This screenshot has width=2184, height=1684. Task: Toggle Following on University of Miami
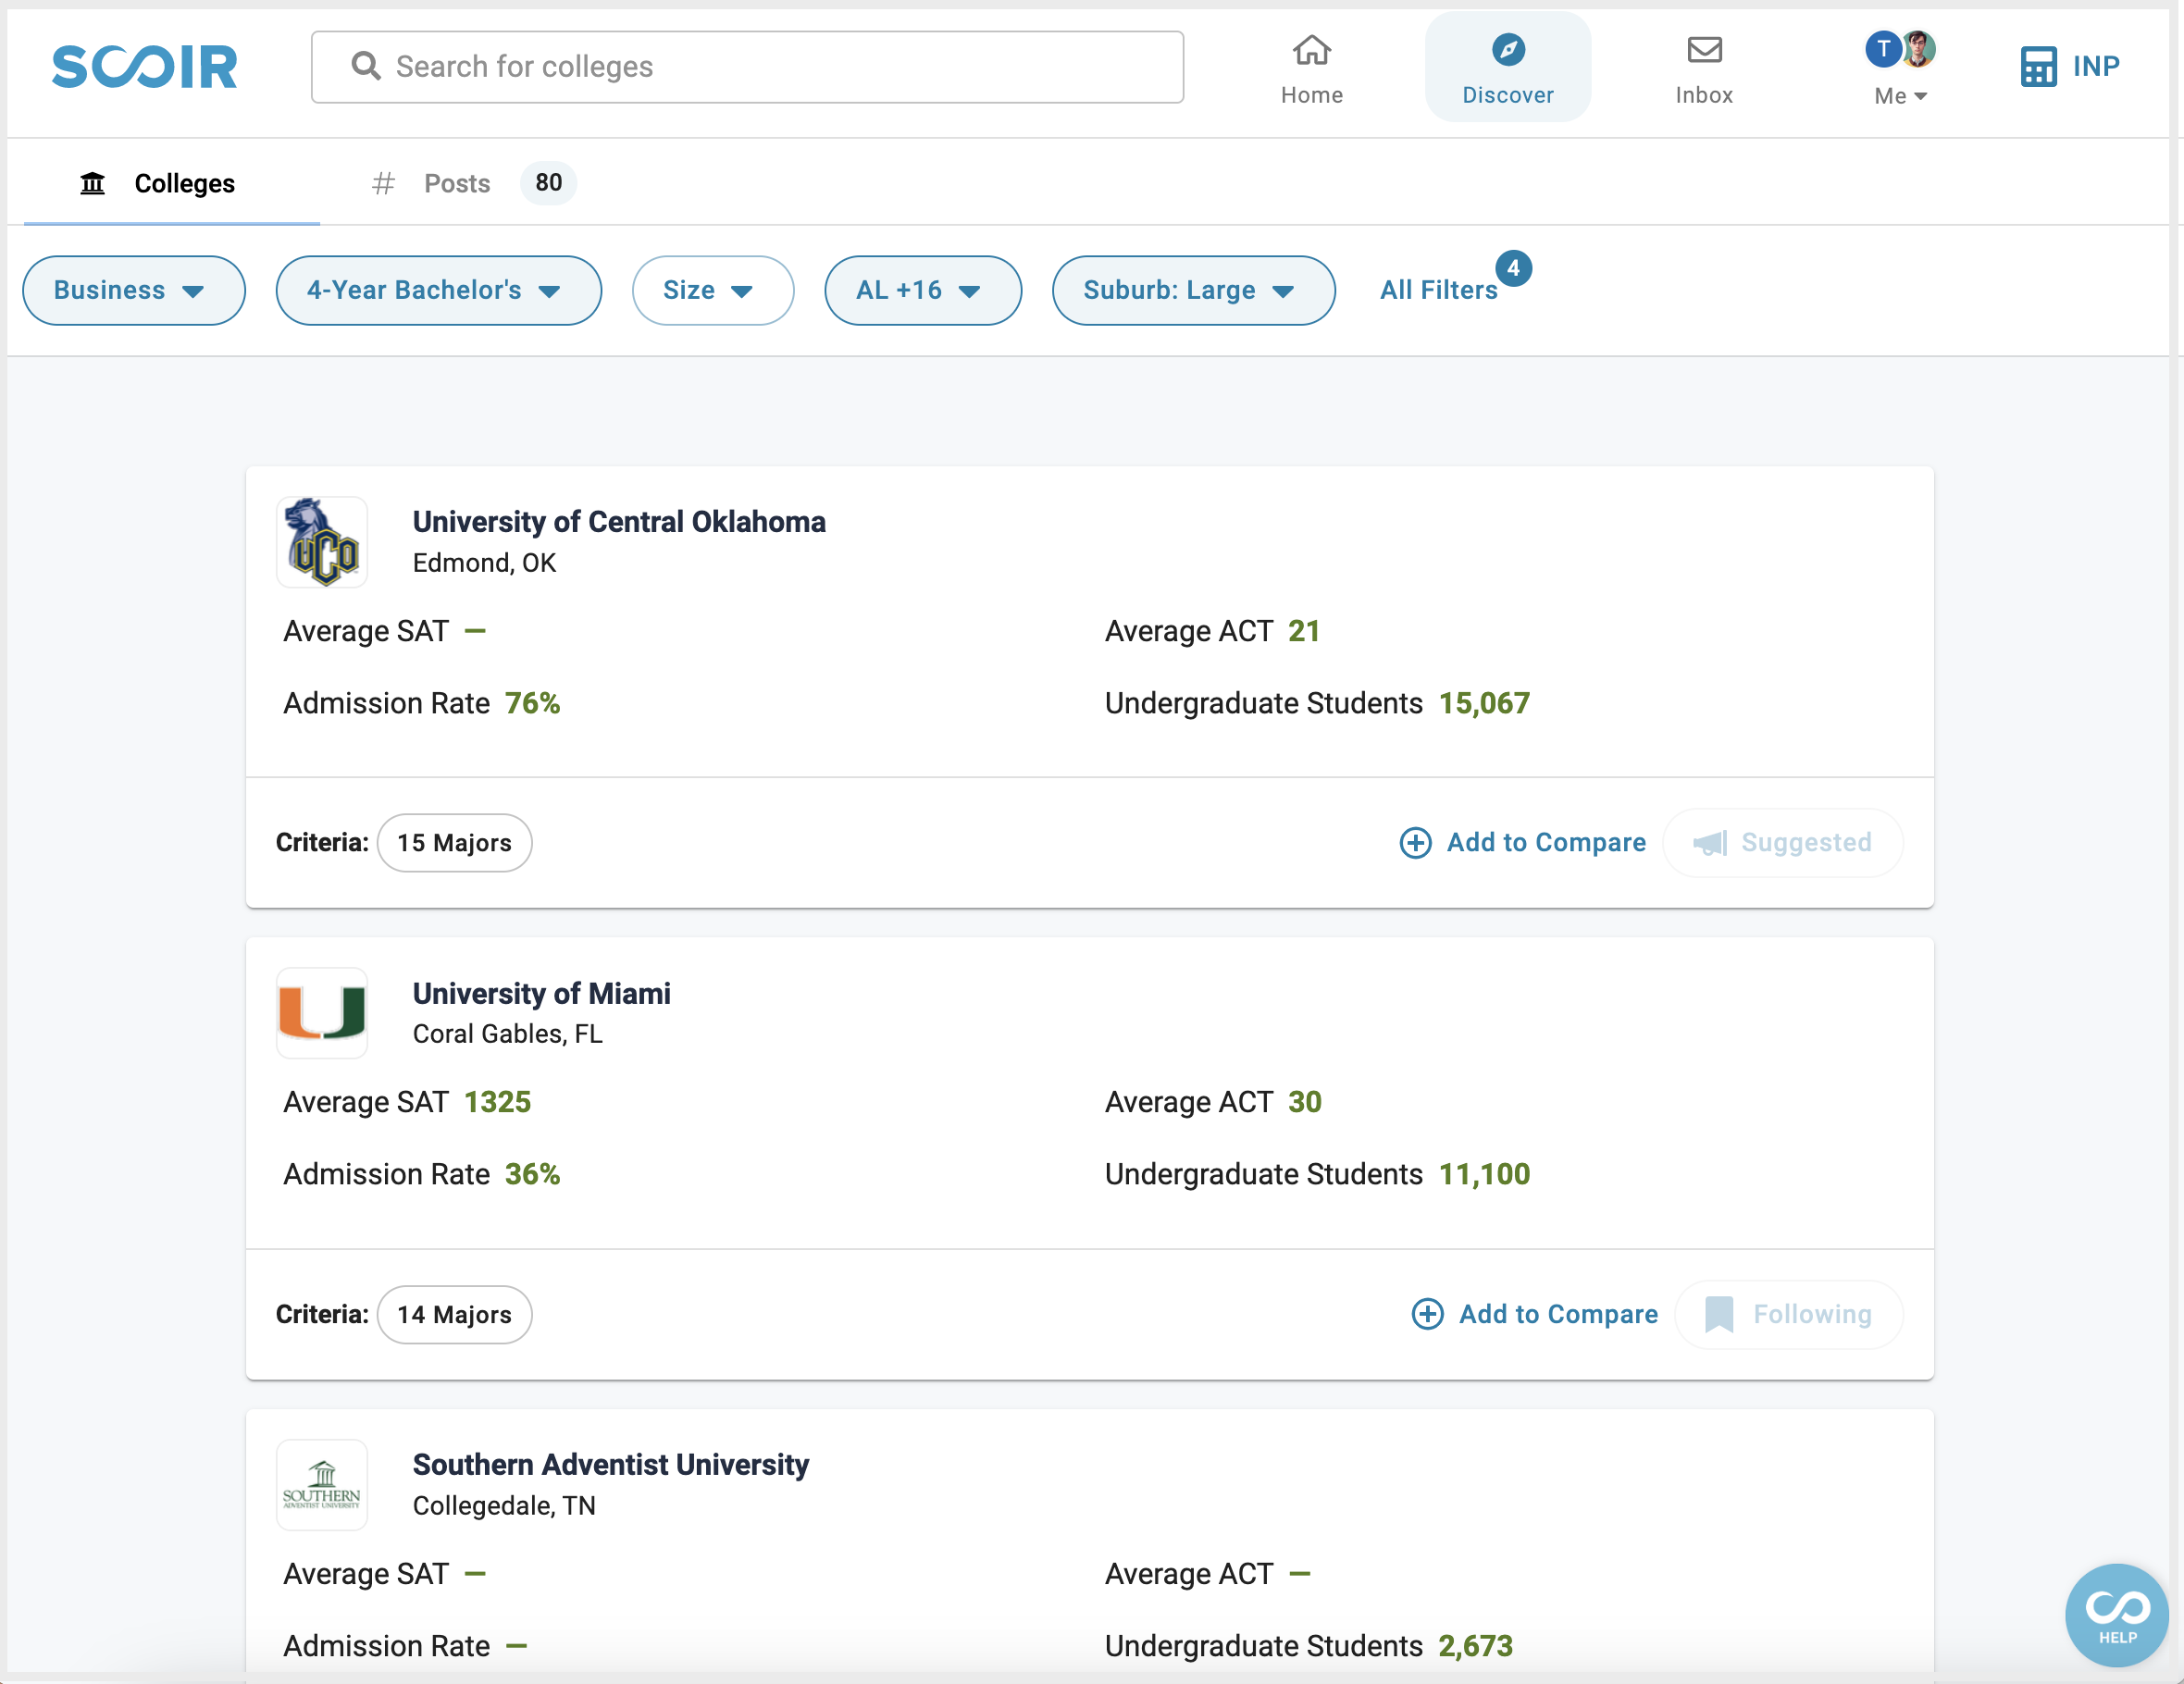pyautogui.click(x=1788, y=1314)
